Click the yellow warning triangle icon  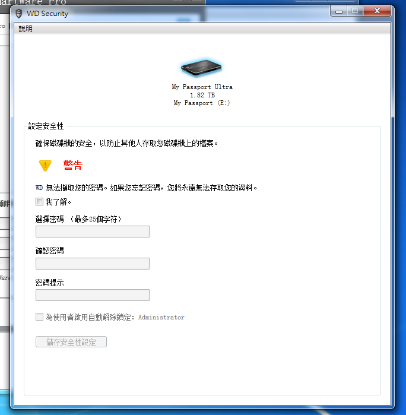[x=45, y=166]
